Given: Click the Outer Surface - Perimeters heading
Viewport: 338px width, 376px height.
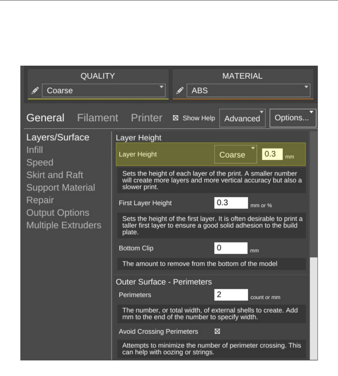Looking at the screenshot, I should point(164,282).
